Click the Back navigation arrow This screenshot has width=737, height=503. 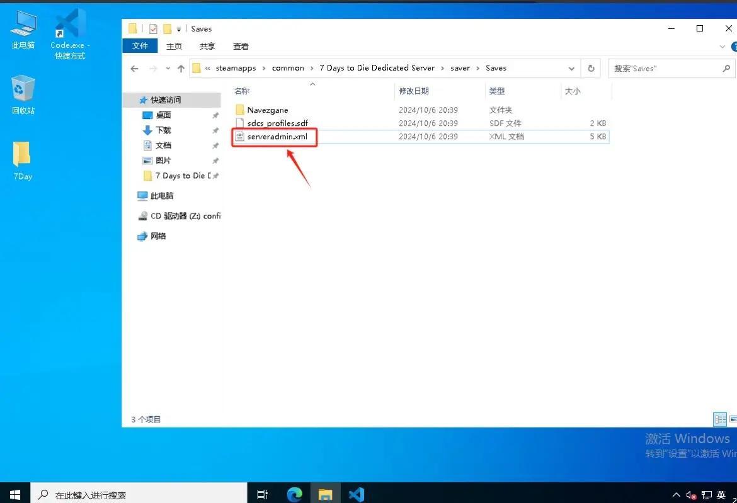pyautogui.click(x=134, y=69)
